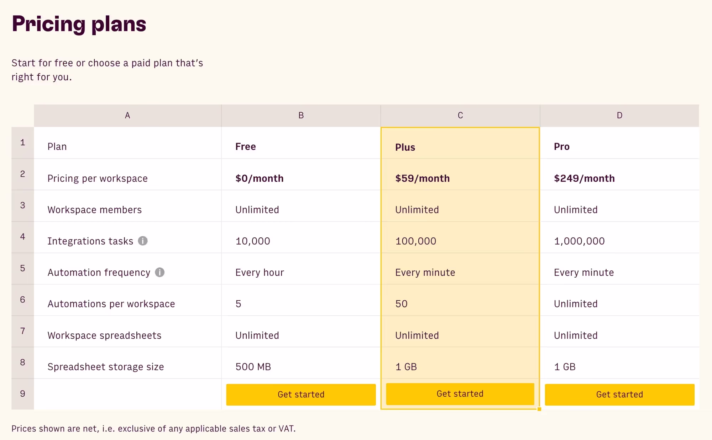Click Get started under Plus plan

[460, 394]
